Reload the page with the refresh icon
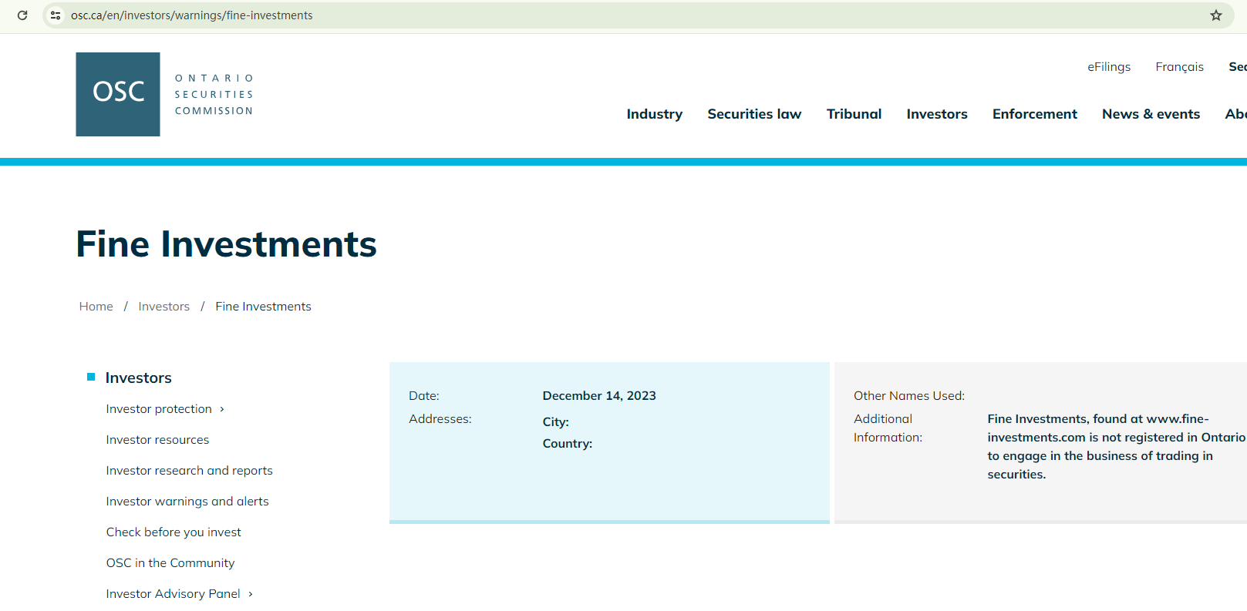Viewport: 1247px width, 611px height. [22, 15]
